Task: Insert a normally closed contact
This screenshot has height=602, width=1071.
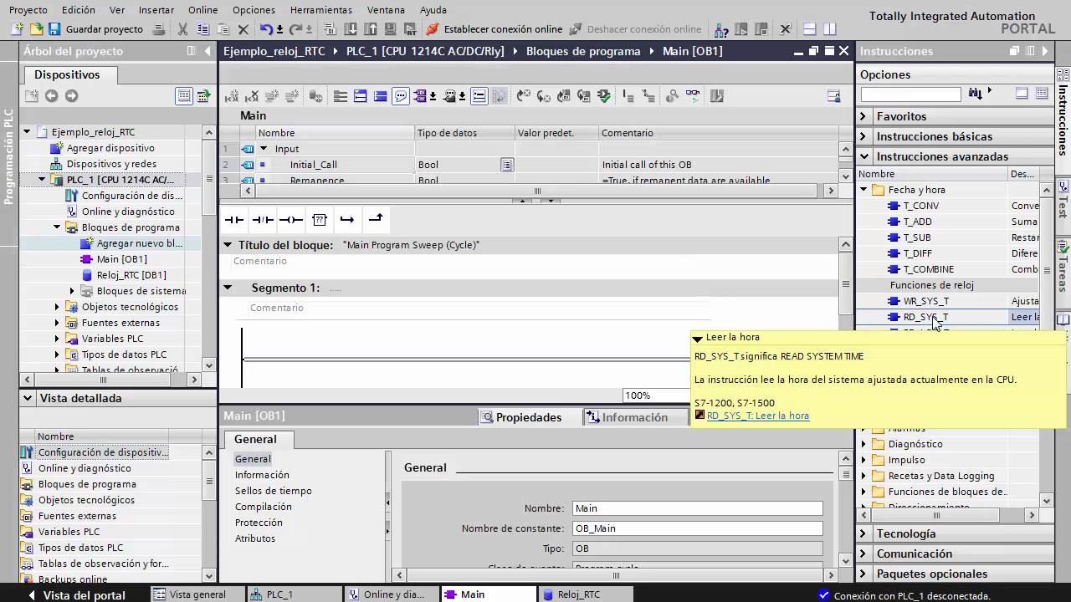Action: click(x=263, y=220)
